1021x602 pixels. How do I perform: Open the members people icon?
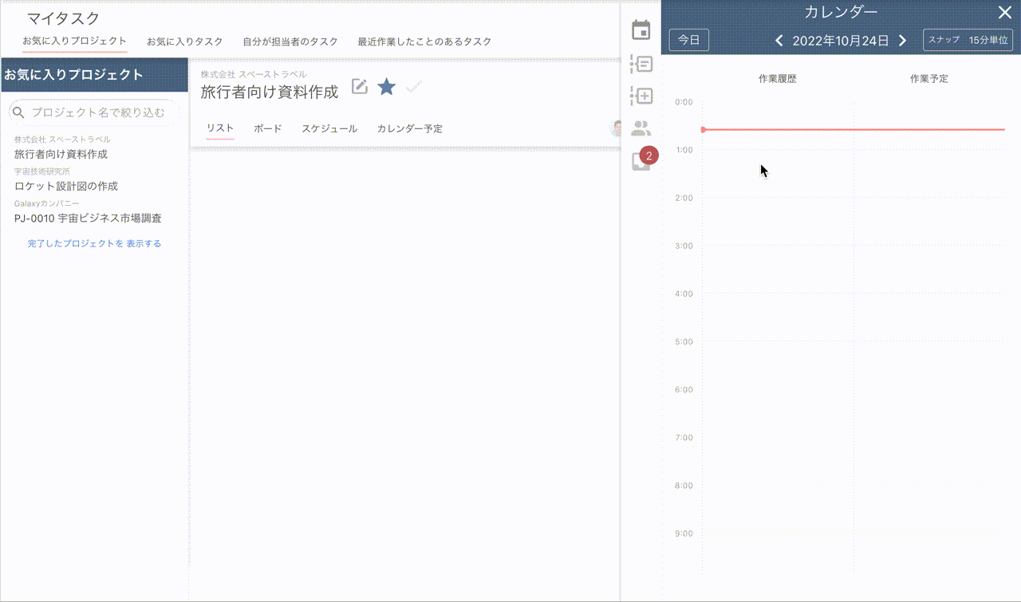pos(641,128)
